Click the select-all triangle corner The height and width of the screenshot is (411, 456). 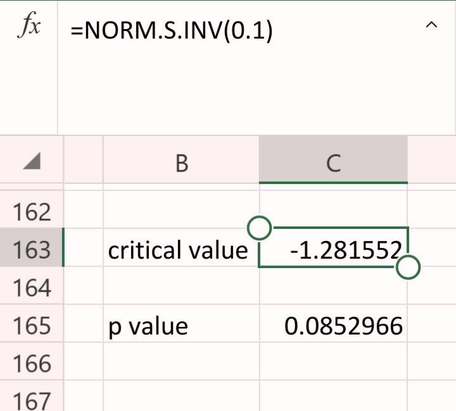coord(31,163)
